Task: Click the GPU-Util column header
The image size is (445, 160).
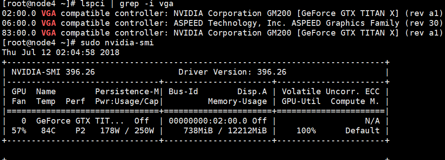Action: (301, 101)
